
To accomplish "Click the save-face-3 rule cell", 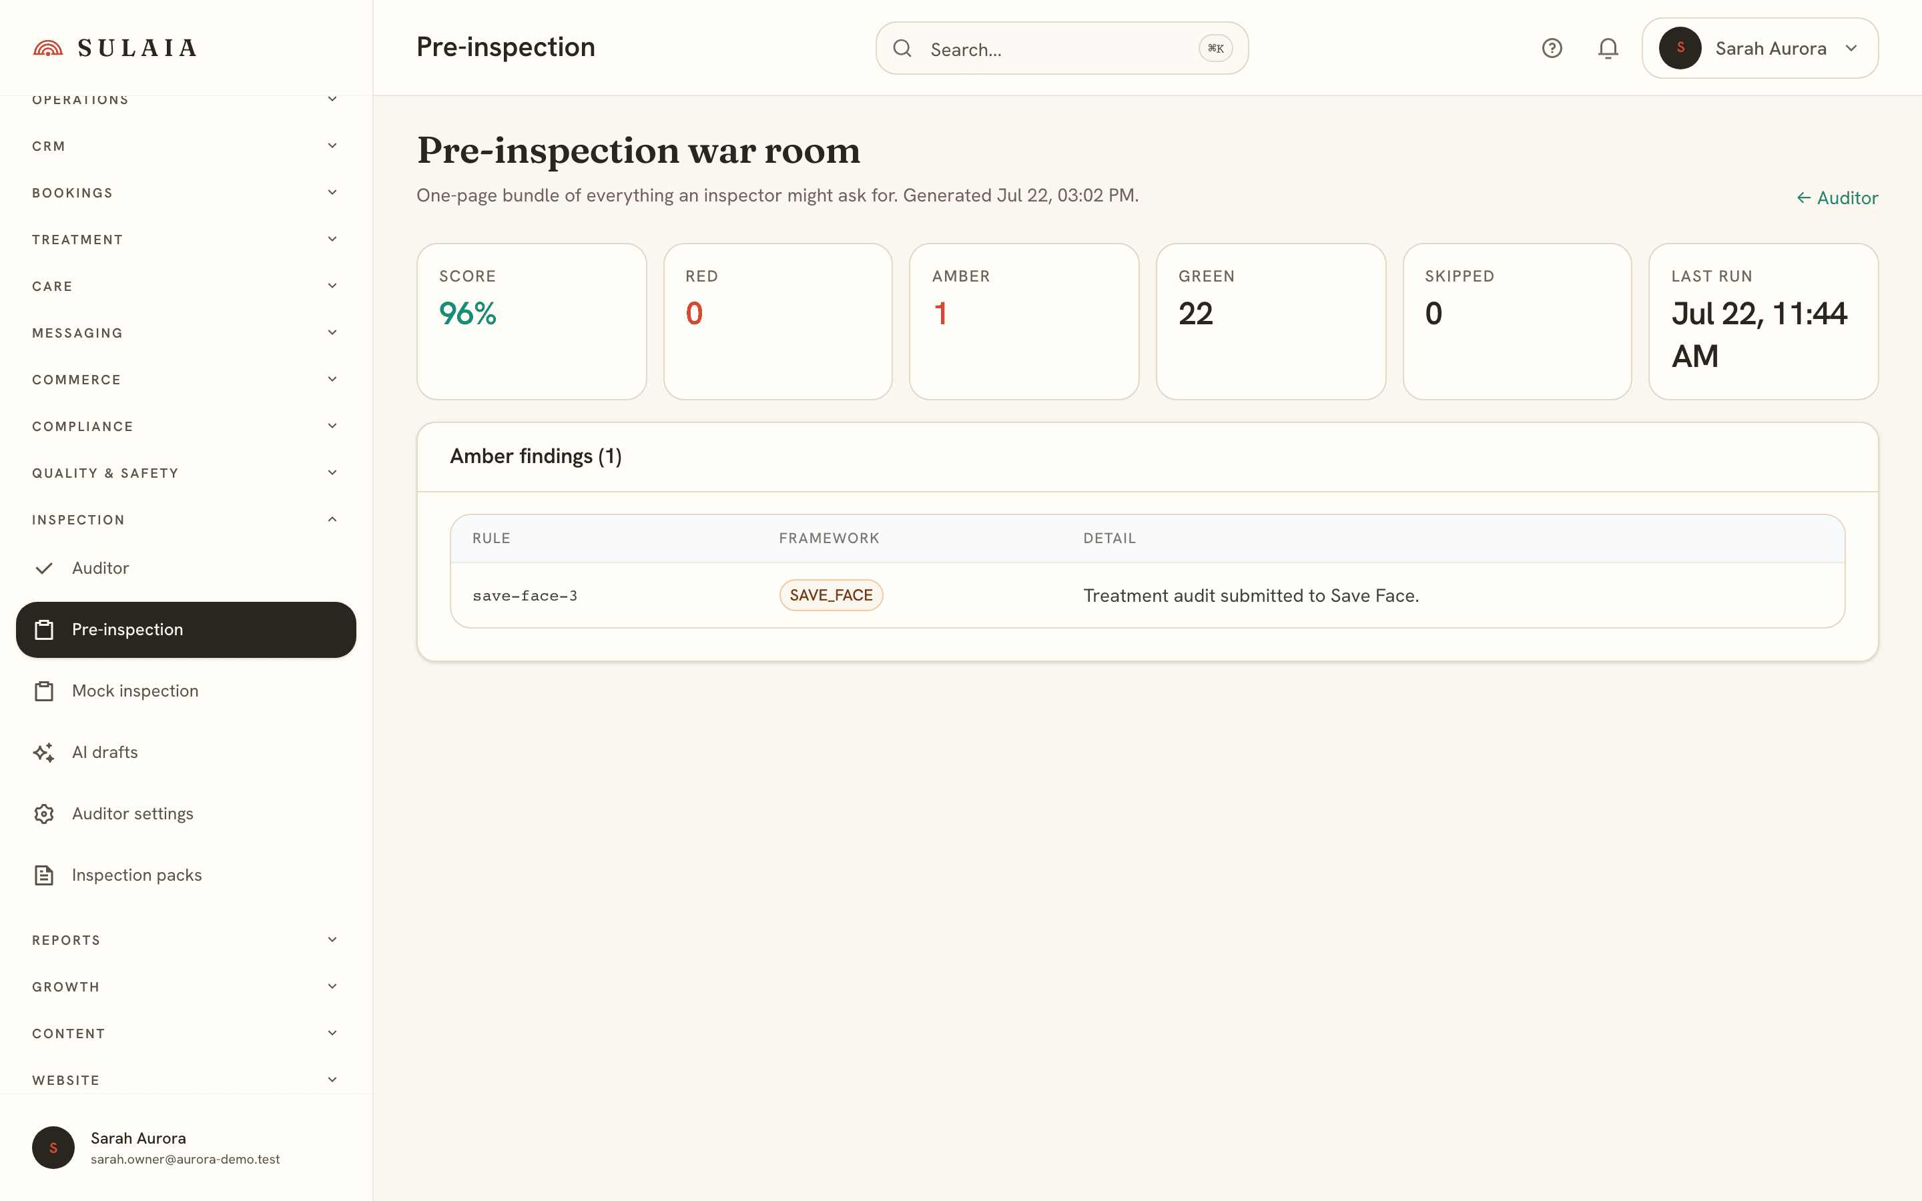I will point(525,596).
